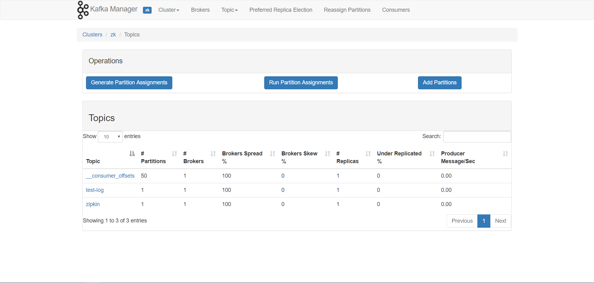Open zk breadcrumb link

pos(113,35)
